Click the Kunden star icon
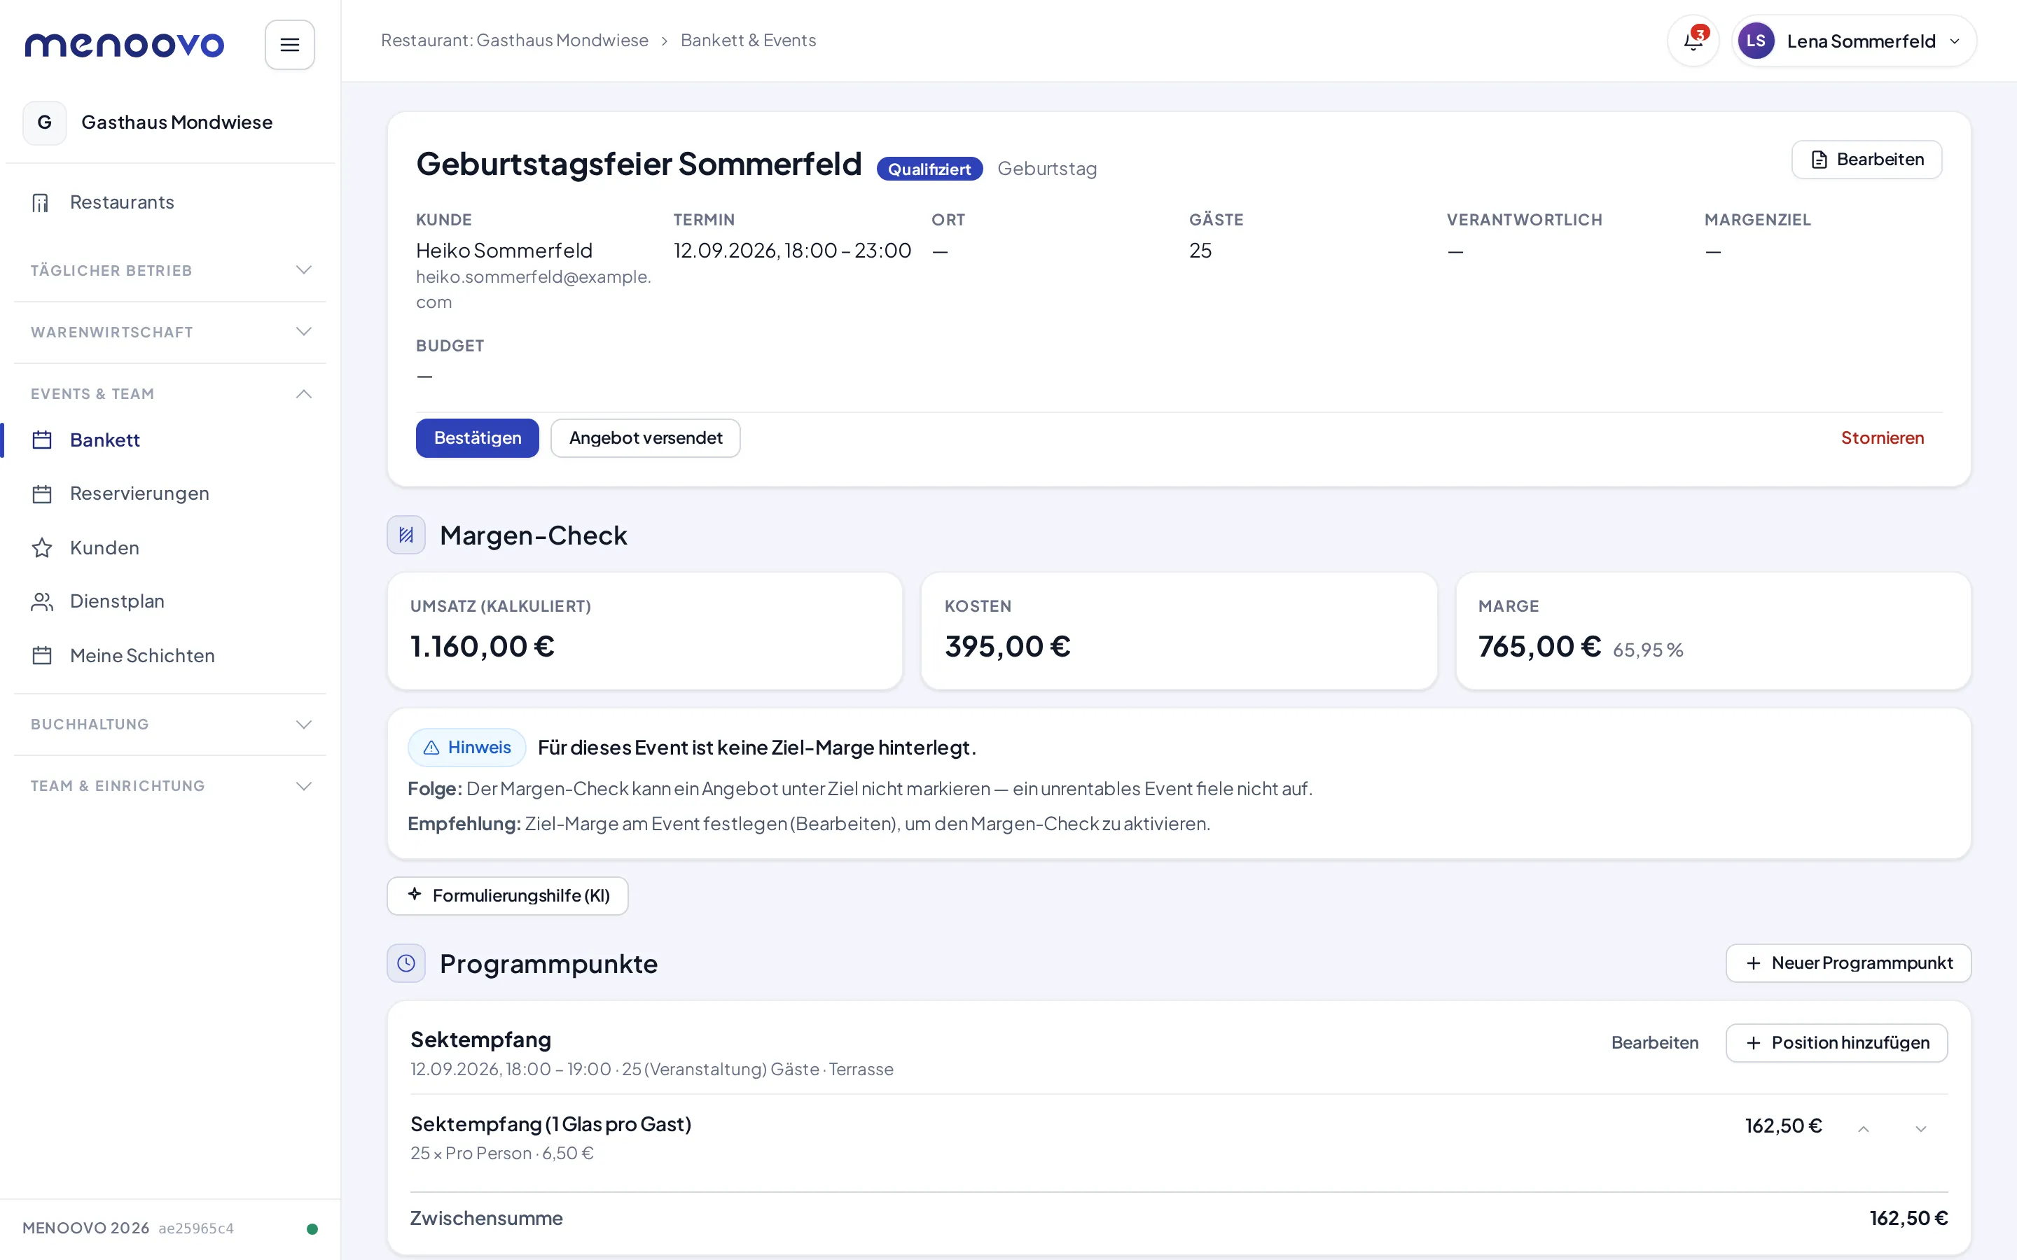The image size is (2017, 1260). click(42, 548)
